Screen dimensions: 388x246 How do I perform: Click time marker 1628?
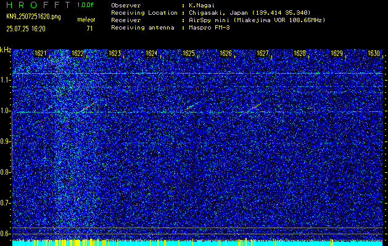[x=300, y=54]
